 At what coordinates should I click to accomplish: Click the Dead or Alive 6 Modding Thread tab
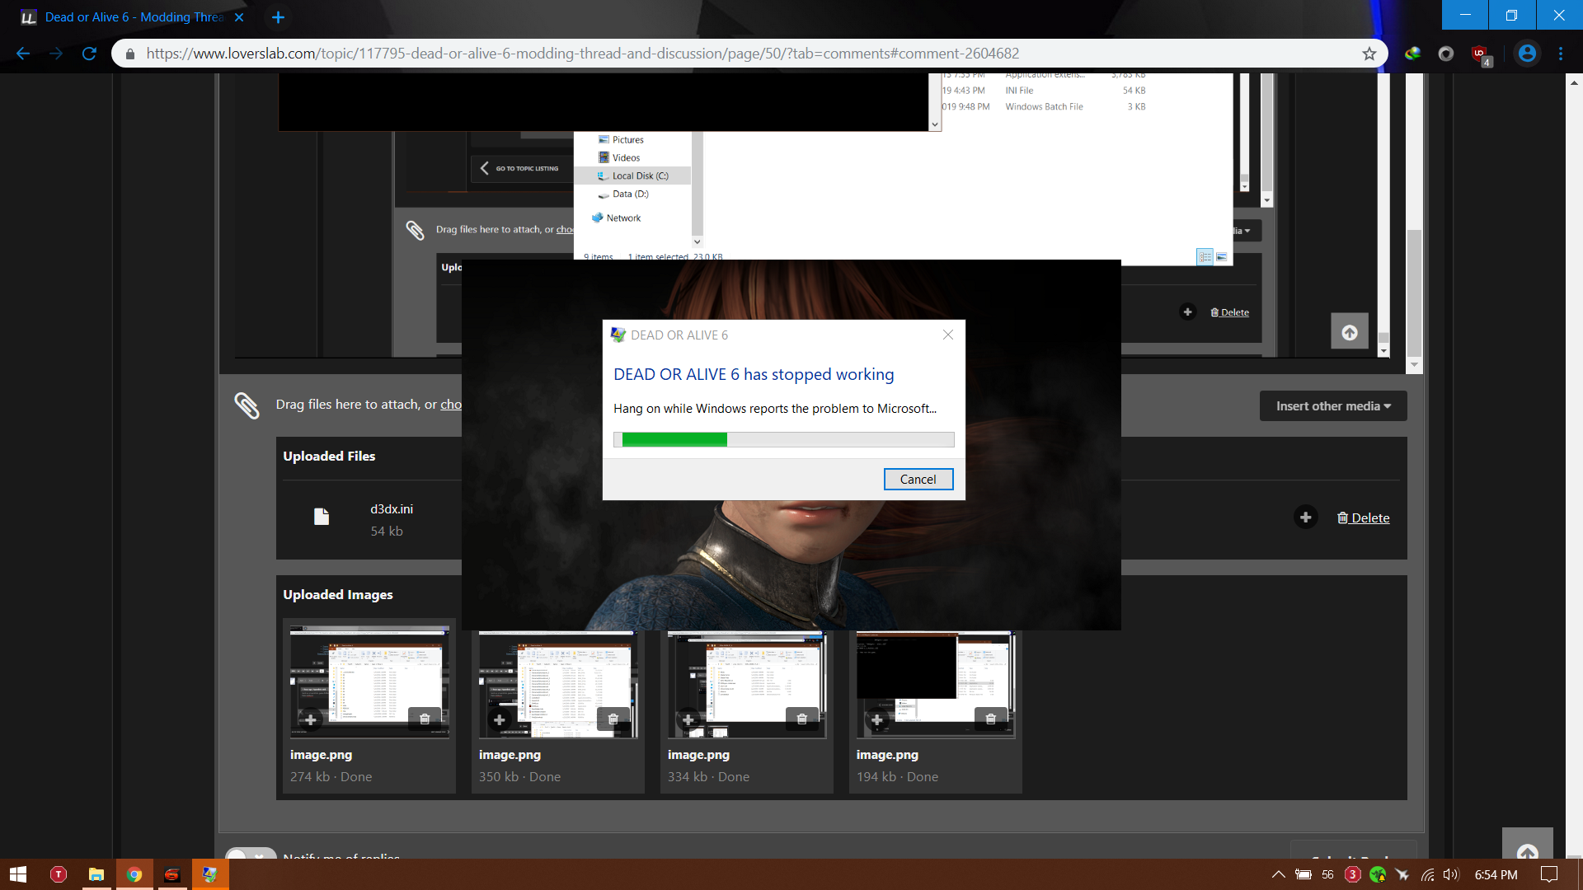coord(132,17)
